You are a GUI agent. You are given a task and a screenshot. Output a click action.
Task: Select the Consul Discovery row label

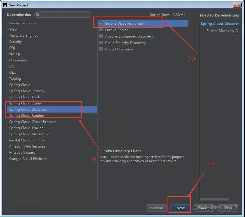coord(119,49)
